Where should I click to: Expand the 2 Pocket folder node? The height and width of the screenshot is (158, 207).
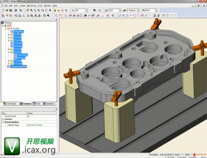point(9,35)
